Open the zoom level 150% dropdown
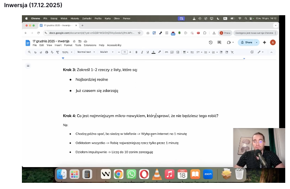This screenshot has width=290, height=189. tap(67, 52)
